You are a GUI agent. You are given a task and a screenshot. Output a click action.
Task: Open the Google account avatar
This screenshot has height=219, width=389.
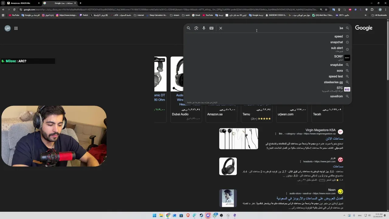(x=8, y=28)
